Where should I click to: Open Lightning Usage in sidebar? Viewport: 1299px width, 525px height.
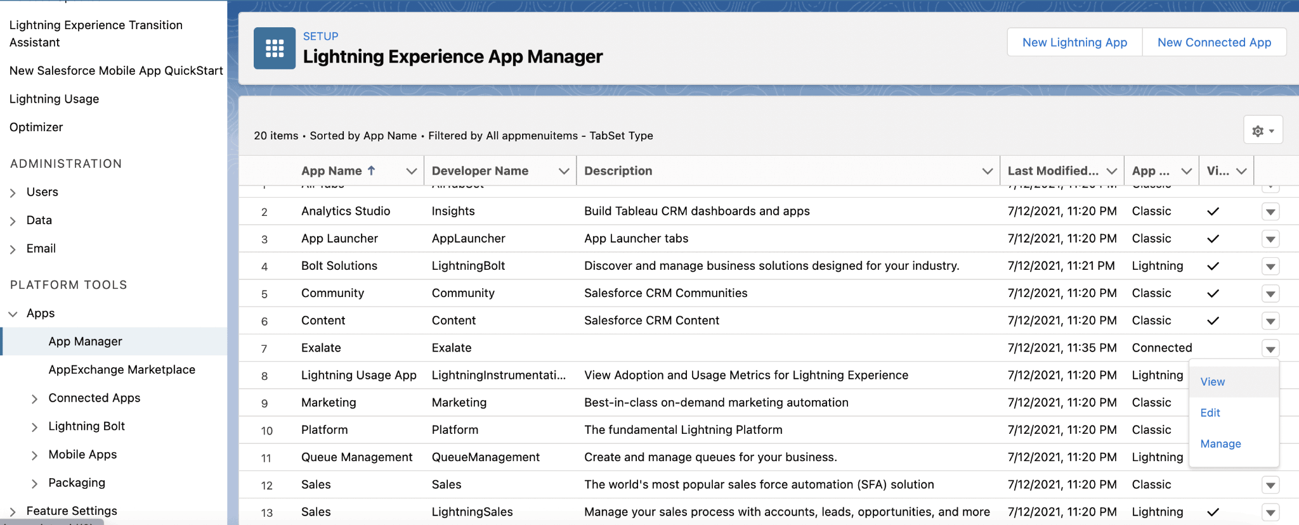tap(54, 99)
